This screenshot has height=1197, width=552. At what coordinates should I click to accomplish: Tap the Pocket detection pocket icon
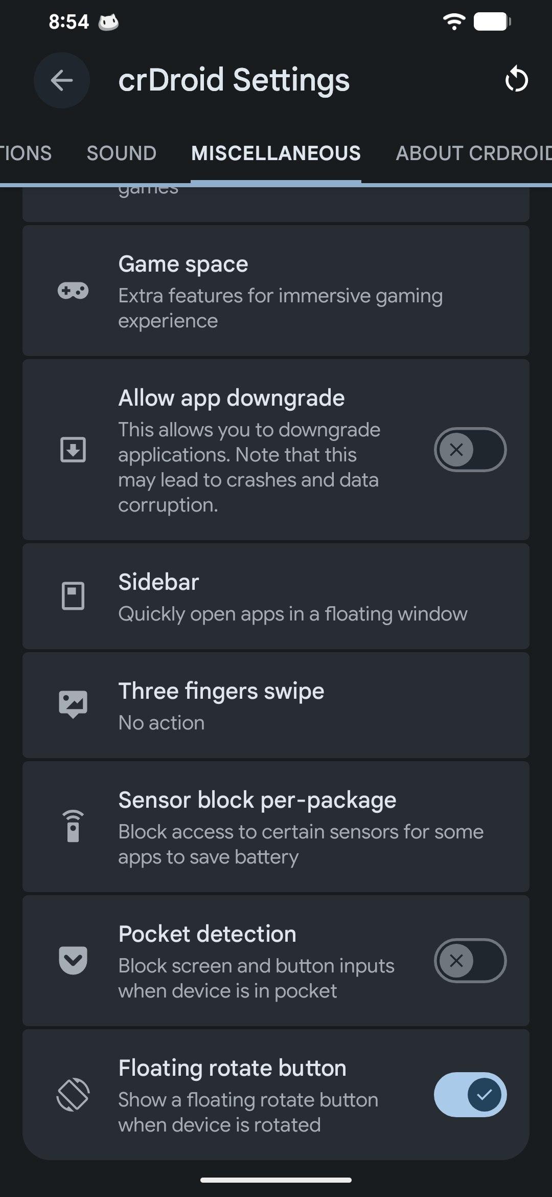[x=73, y=960]
